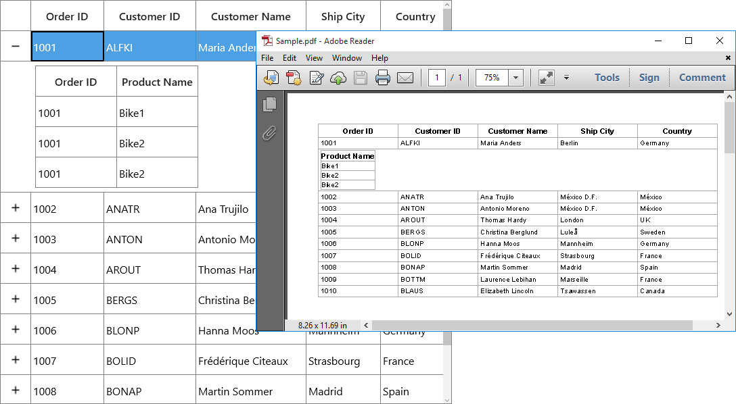
Task: Open the toolbar options small arrow
Action: (567, 77)
